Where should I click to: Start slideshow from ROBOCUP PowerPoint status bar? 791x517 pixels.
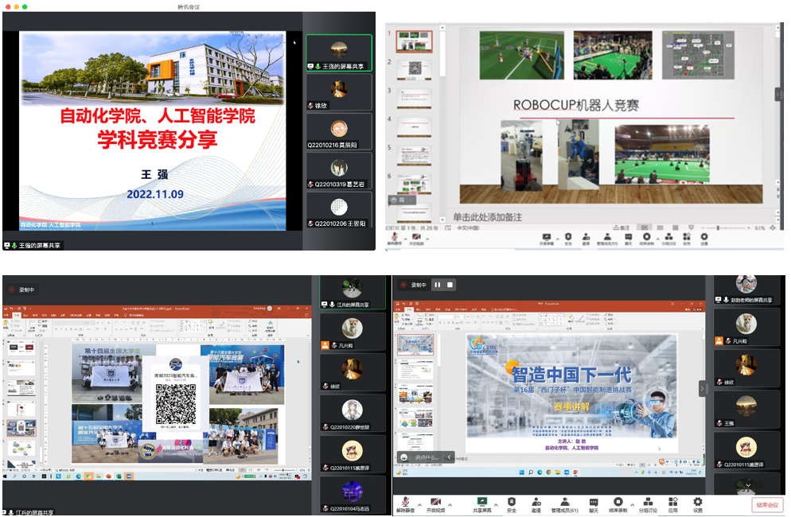tap(691, 227)
